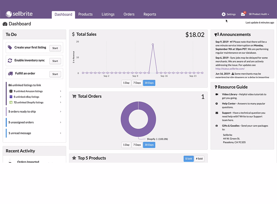Open the SB Product Audit account dropdown
277x204 pixels.
click(x=259, y=14)
